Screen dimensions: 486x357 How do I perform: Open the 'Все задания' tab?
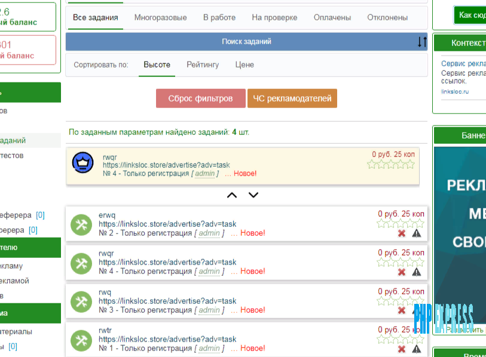96,18
